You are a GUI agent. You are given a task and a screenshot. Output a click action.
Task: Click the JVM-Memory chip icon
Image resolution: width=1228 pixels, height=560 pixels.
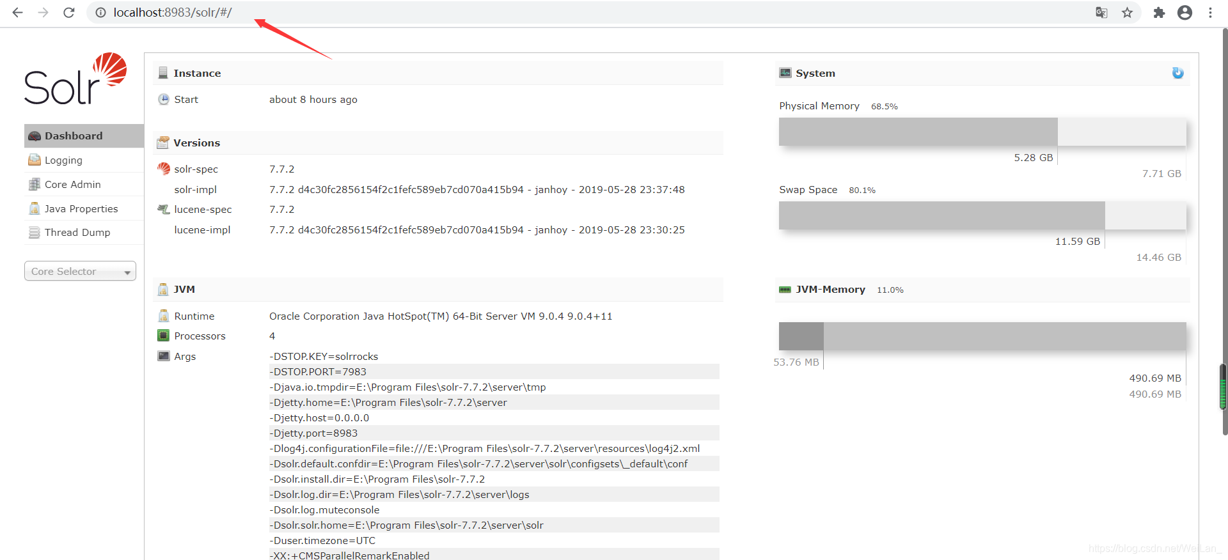point(785,290)
